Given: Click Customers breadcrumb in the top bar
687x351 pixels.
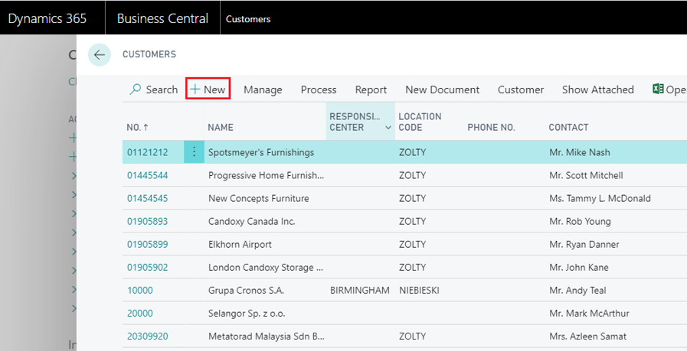Looking at the screenshot, I should pyautogui.click(x=248, y=19).
